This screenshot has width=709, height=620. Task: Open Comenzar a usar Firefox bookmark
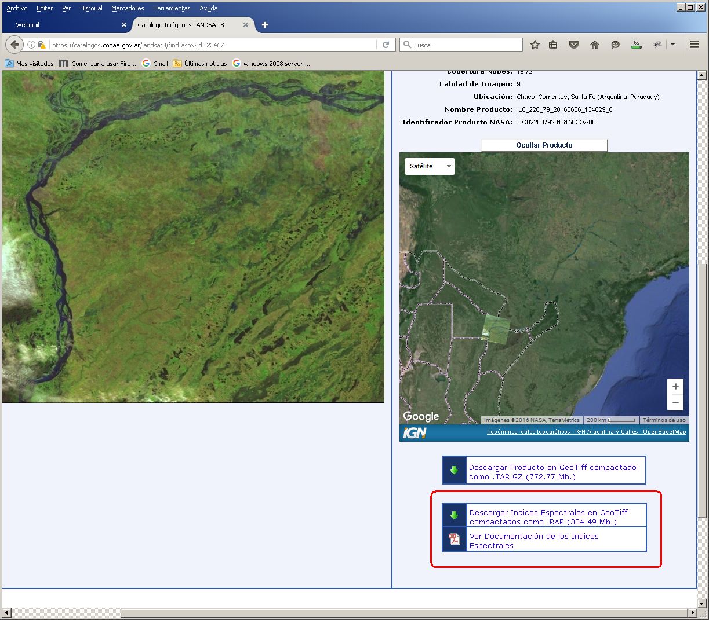tap(97, 64)
